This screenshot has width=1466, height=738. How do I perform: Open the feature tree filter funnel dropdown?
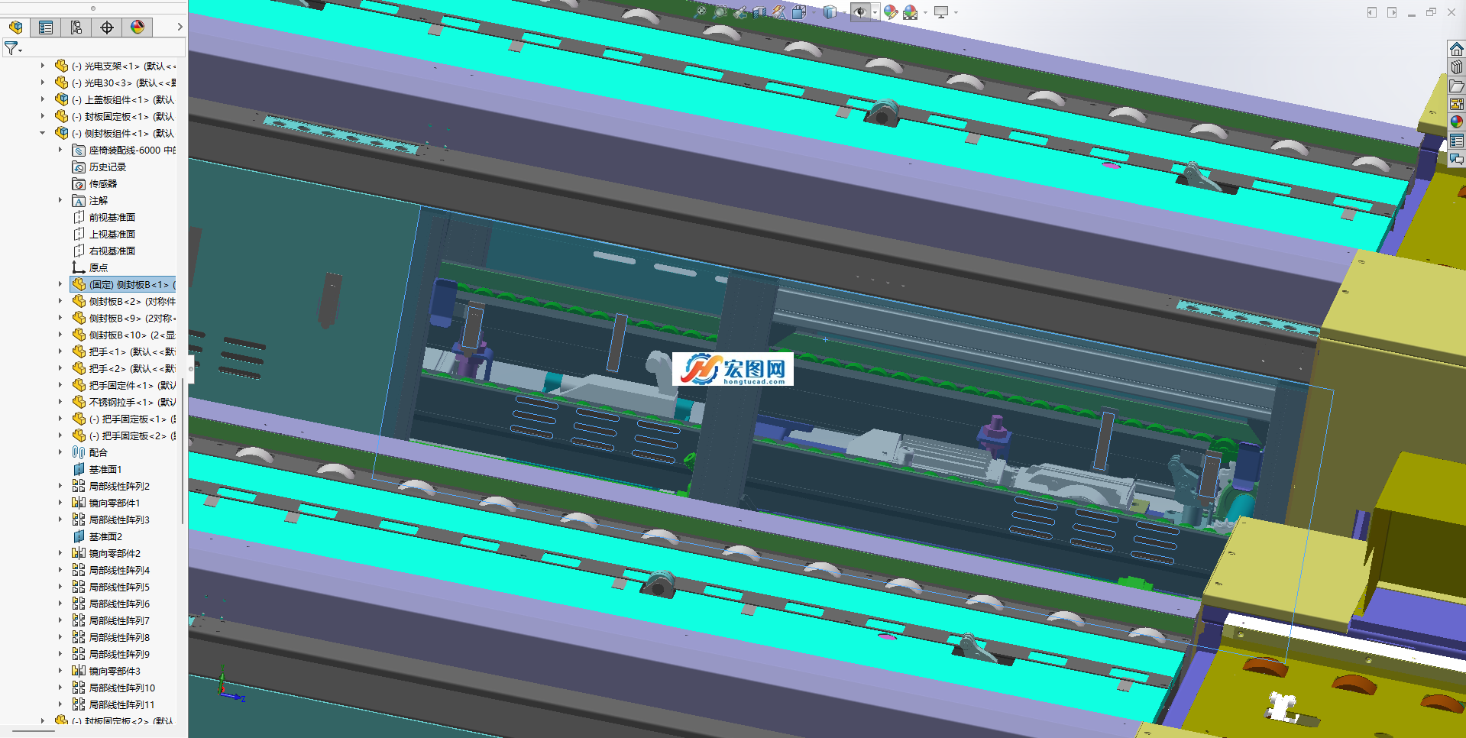tap(13, 48)
